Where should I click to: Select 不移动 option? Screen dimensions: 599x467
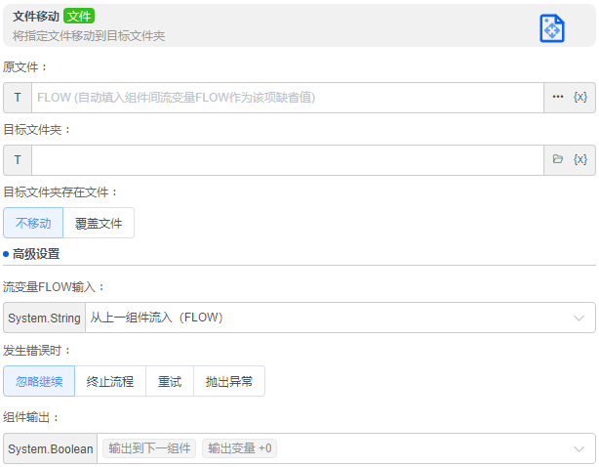pyautogui.click(x=33, y=223)
